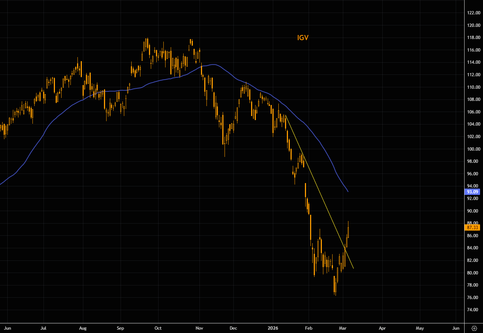Click the orange 87.33 current price tag
The width and height of the screenshot is (483, 333).
coord(472,228)
